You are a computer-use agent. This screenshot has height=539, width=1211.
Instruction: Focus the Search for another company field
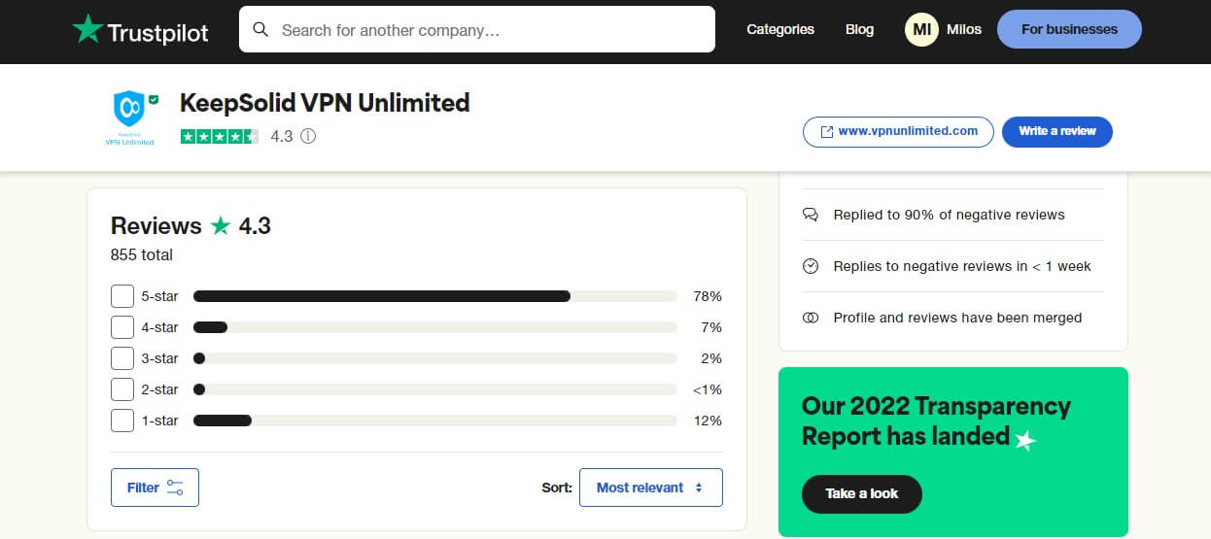coord(477,30)
